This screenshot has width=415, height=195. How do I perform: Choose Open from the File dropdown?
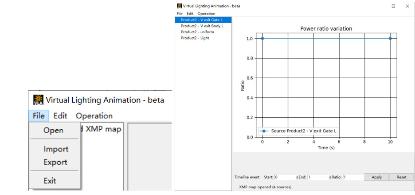tap(54, 131)
